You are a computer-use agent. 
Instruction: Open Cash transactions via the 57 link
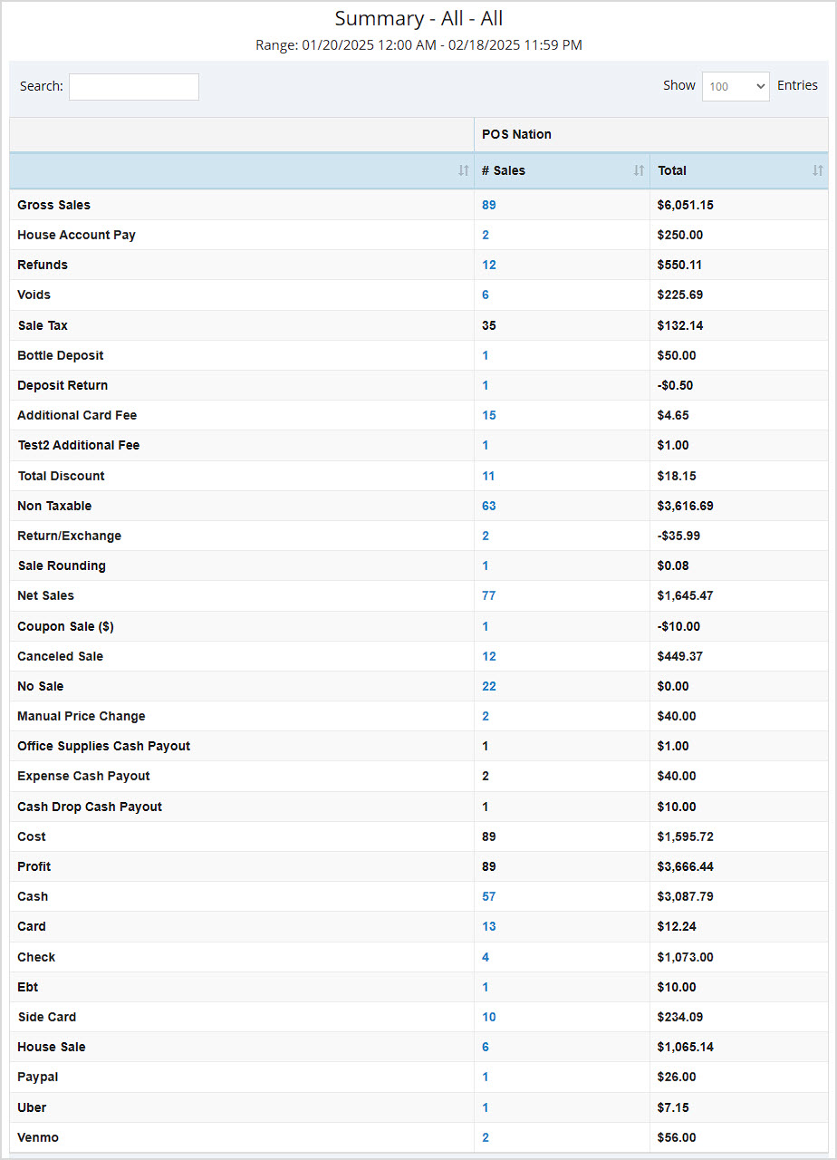[x=488, y=896]
